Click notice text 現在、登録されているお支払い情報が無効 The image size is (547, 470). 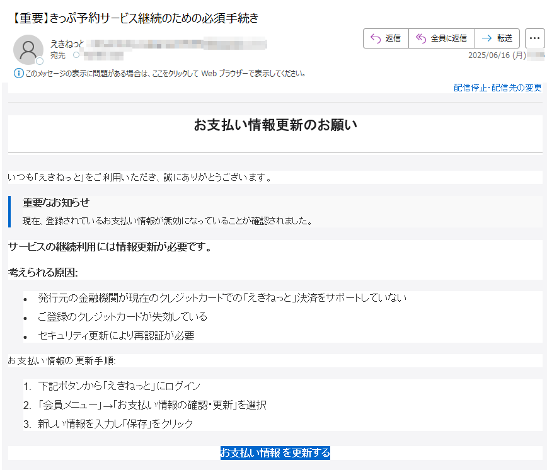168,221
